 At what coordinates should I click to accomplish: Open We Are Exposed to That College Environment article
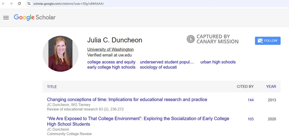[138, 121]
